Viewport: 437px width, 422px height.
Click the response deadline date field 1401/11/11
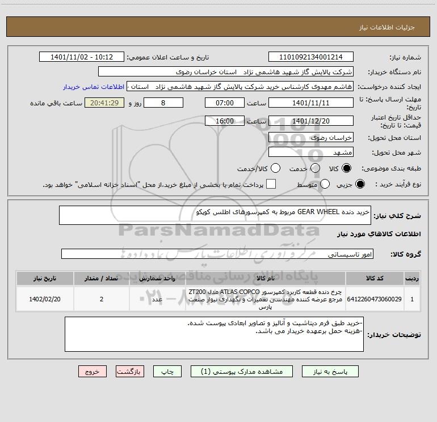pyautogui.click(x=310, y=103)
